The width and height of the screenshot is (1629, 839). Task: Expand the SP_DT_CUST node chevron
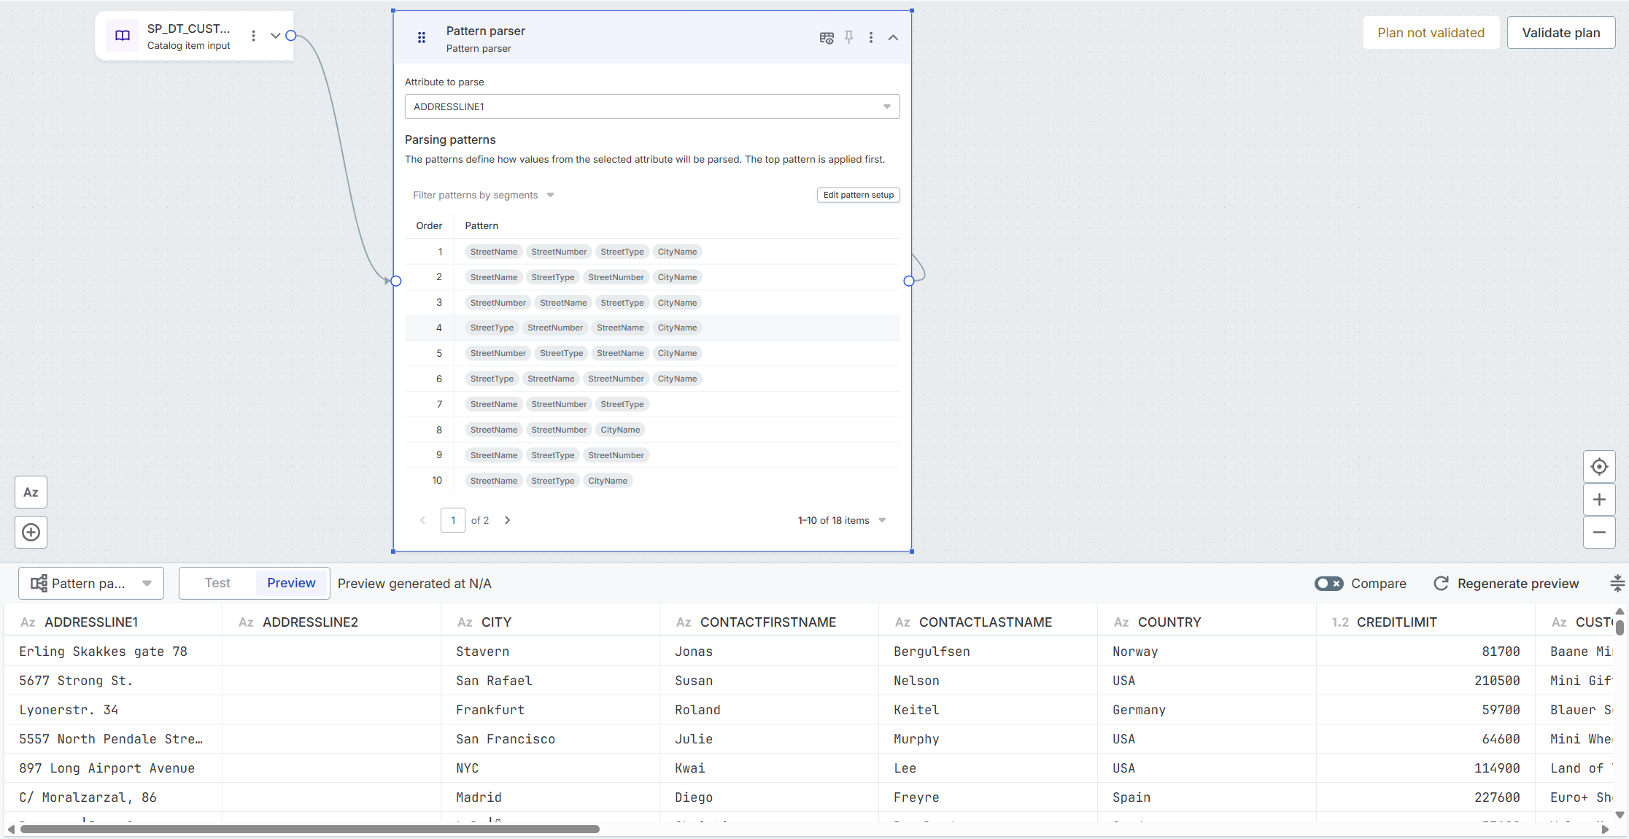pos(275,35)
